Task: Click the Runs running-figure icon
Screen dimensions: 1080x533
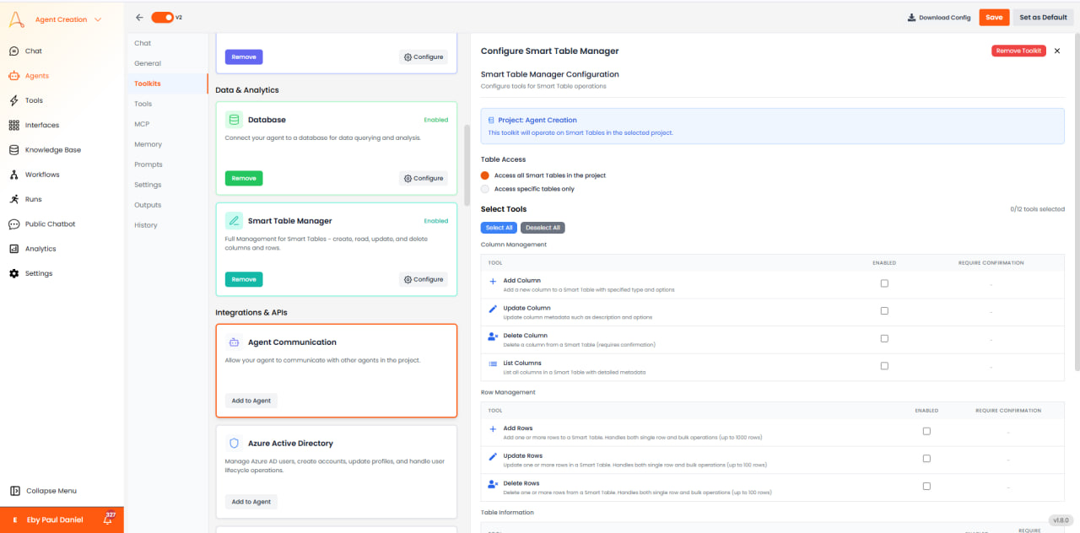Action: pos(13,199)
